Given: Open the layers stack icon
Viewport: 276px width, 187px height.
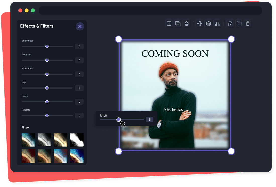Looking at the screenshot, I should [209, 23].
